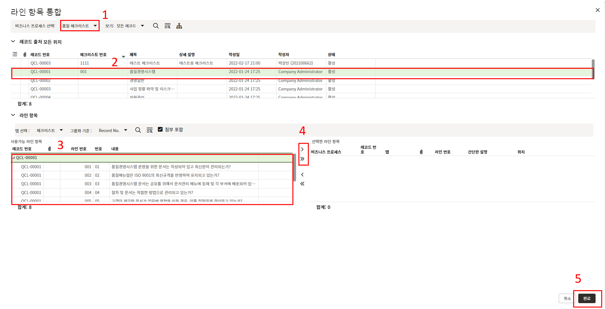The image size is (605, 309).
Task: Click the search icon in line items toolbar
Action: [x=138, y=130]
